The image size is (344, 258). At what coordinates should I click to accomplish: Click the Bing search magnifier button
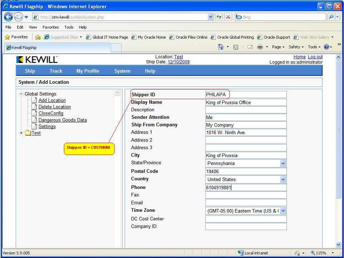(331, 17)
